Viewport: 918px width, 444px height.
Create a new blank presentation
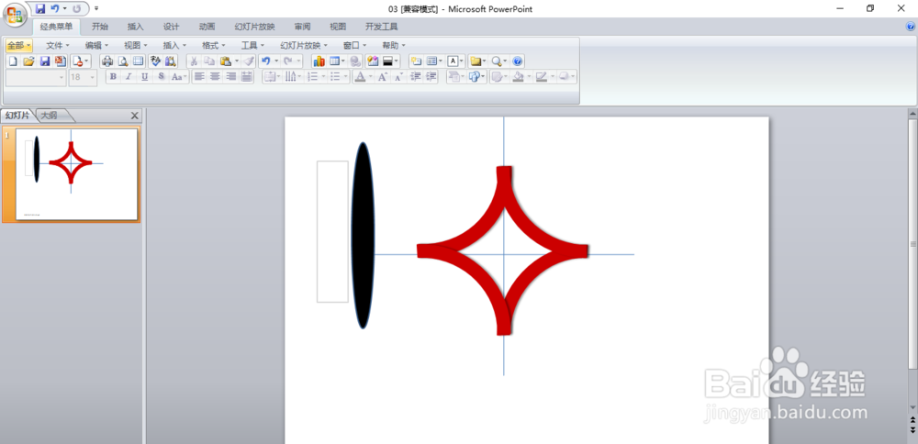click(13, 61)
